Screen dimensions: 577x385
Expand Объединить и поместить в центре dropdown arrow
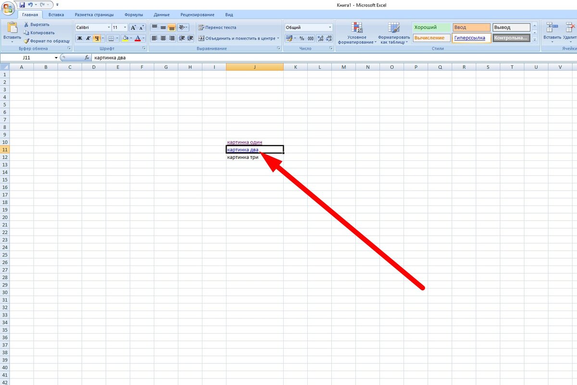[278, 38]
